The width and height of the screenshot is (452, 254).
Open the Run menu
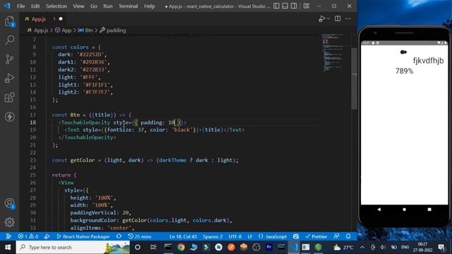tap(108, 6)
